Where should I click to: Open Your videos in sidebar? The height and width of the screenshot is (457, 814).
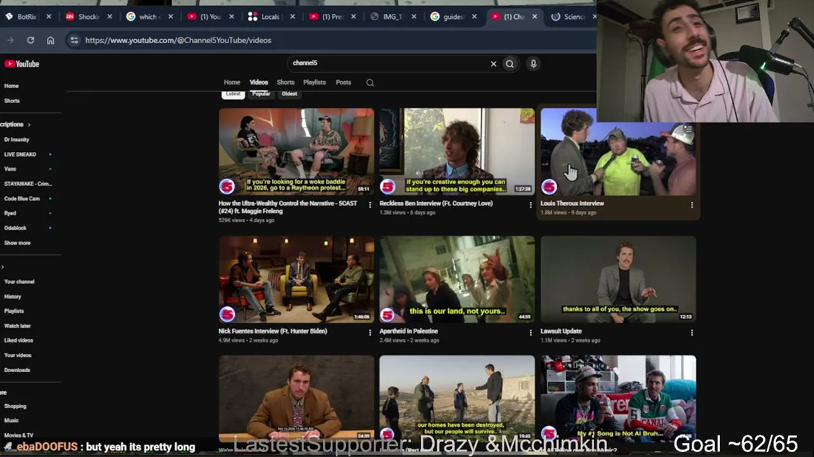pos(18,355)
